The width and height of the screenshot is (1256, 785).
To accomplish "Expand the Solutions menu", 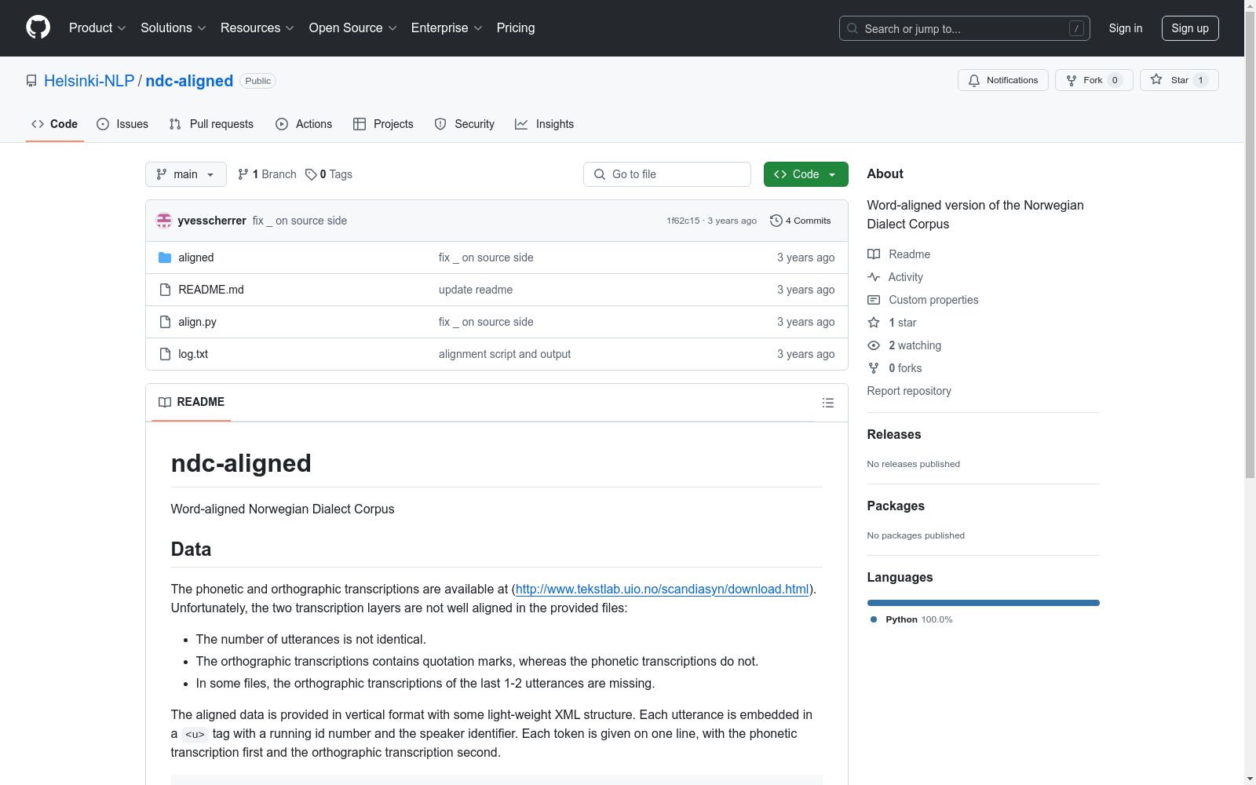I will pos(173,28).
